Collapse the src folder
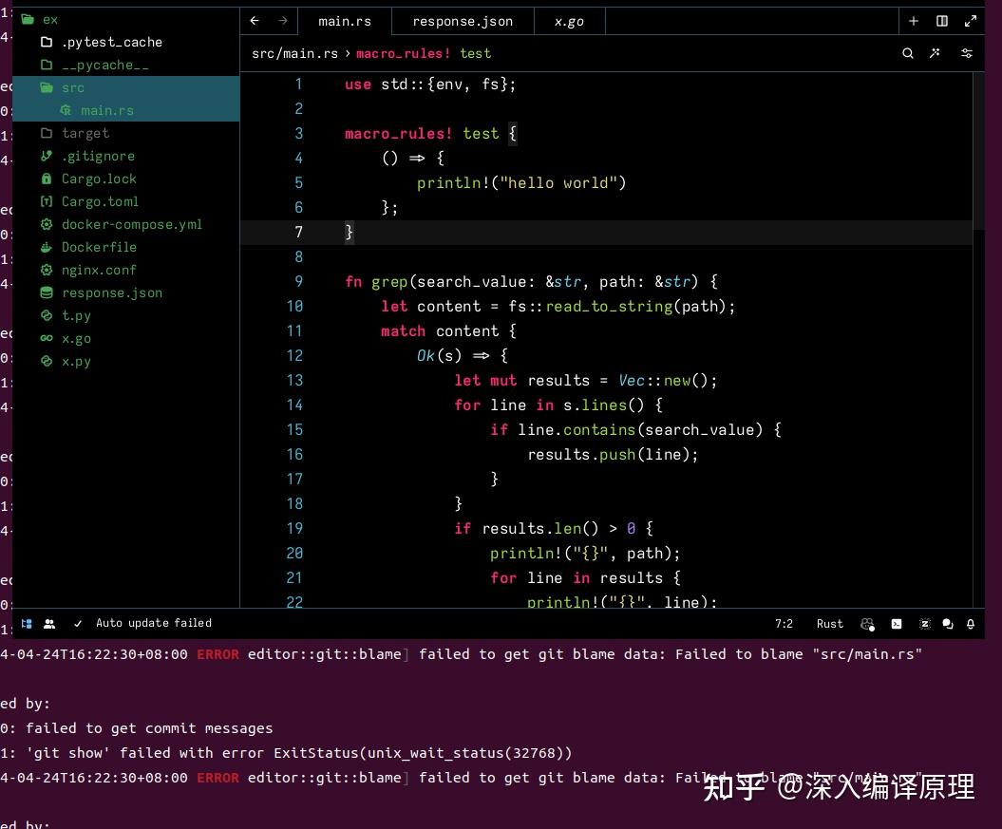The height and width of the screenshot is (829, 1002). (x=72, y=87)
